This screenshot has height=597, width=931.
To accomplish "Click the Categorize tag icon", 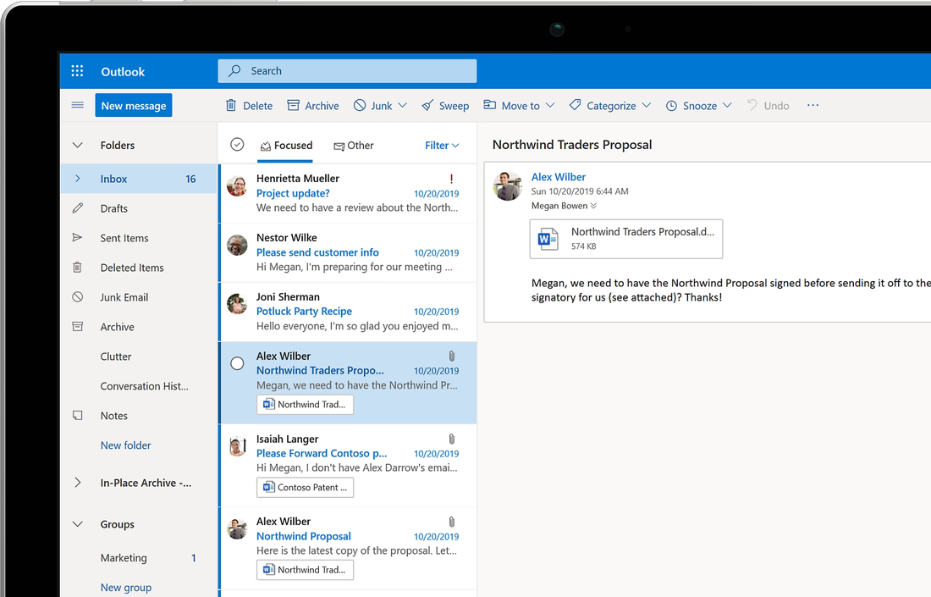I will [575, 105].
